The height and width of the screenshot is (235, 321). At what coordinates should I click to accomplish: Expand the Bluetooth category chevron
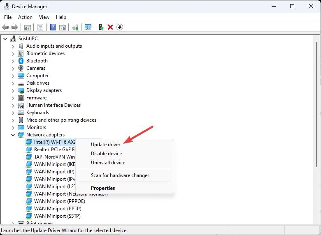(13, 61)
